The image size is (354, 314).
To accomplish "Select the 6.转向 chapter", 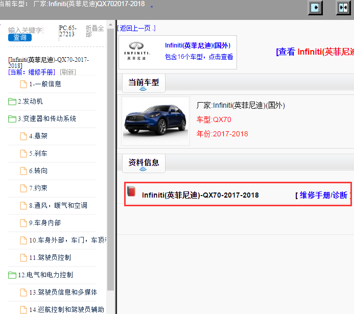I will (38, 171).
